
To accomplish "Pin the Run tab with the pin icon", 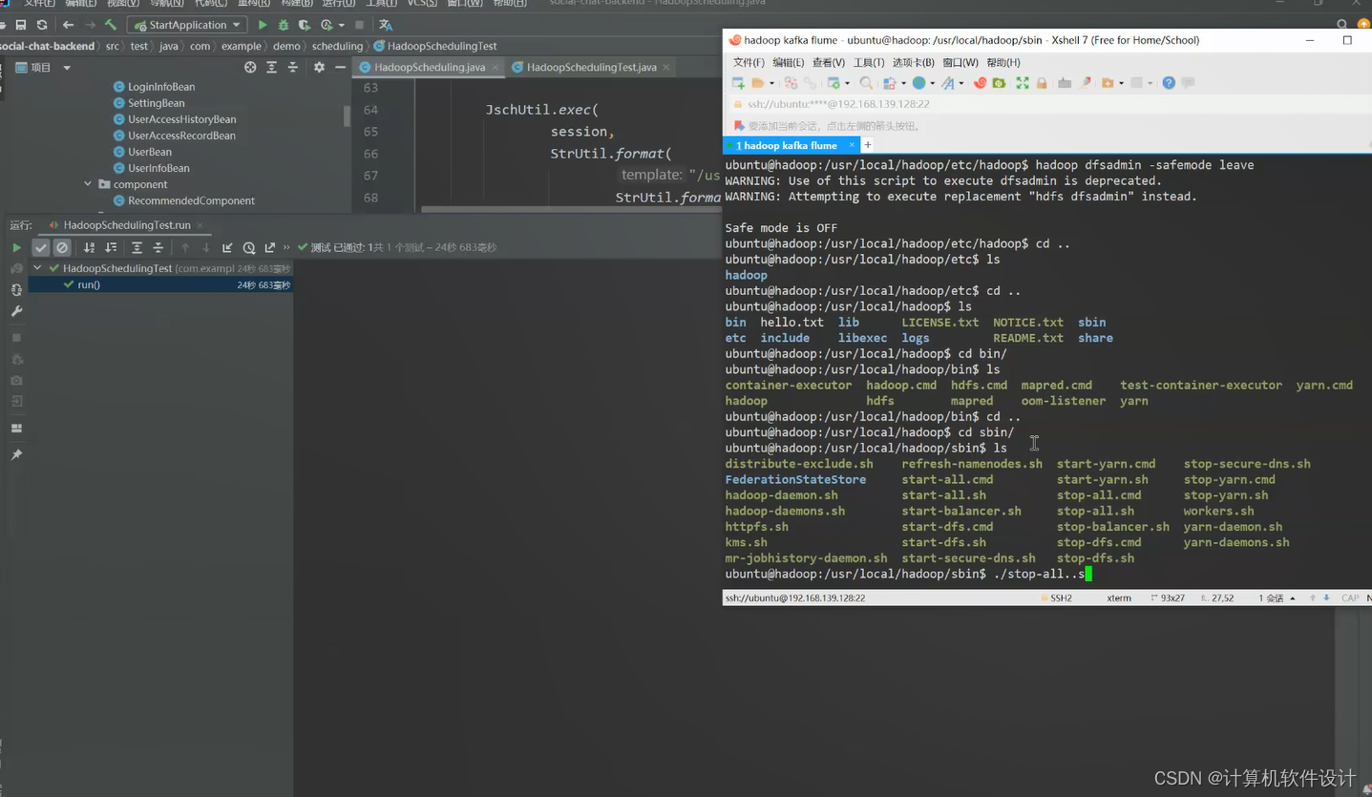I will tap(16, 455).
